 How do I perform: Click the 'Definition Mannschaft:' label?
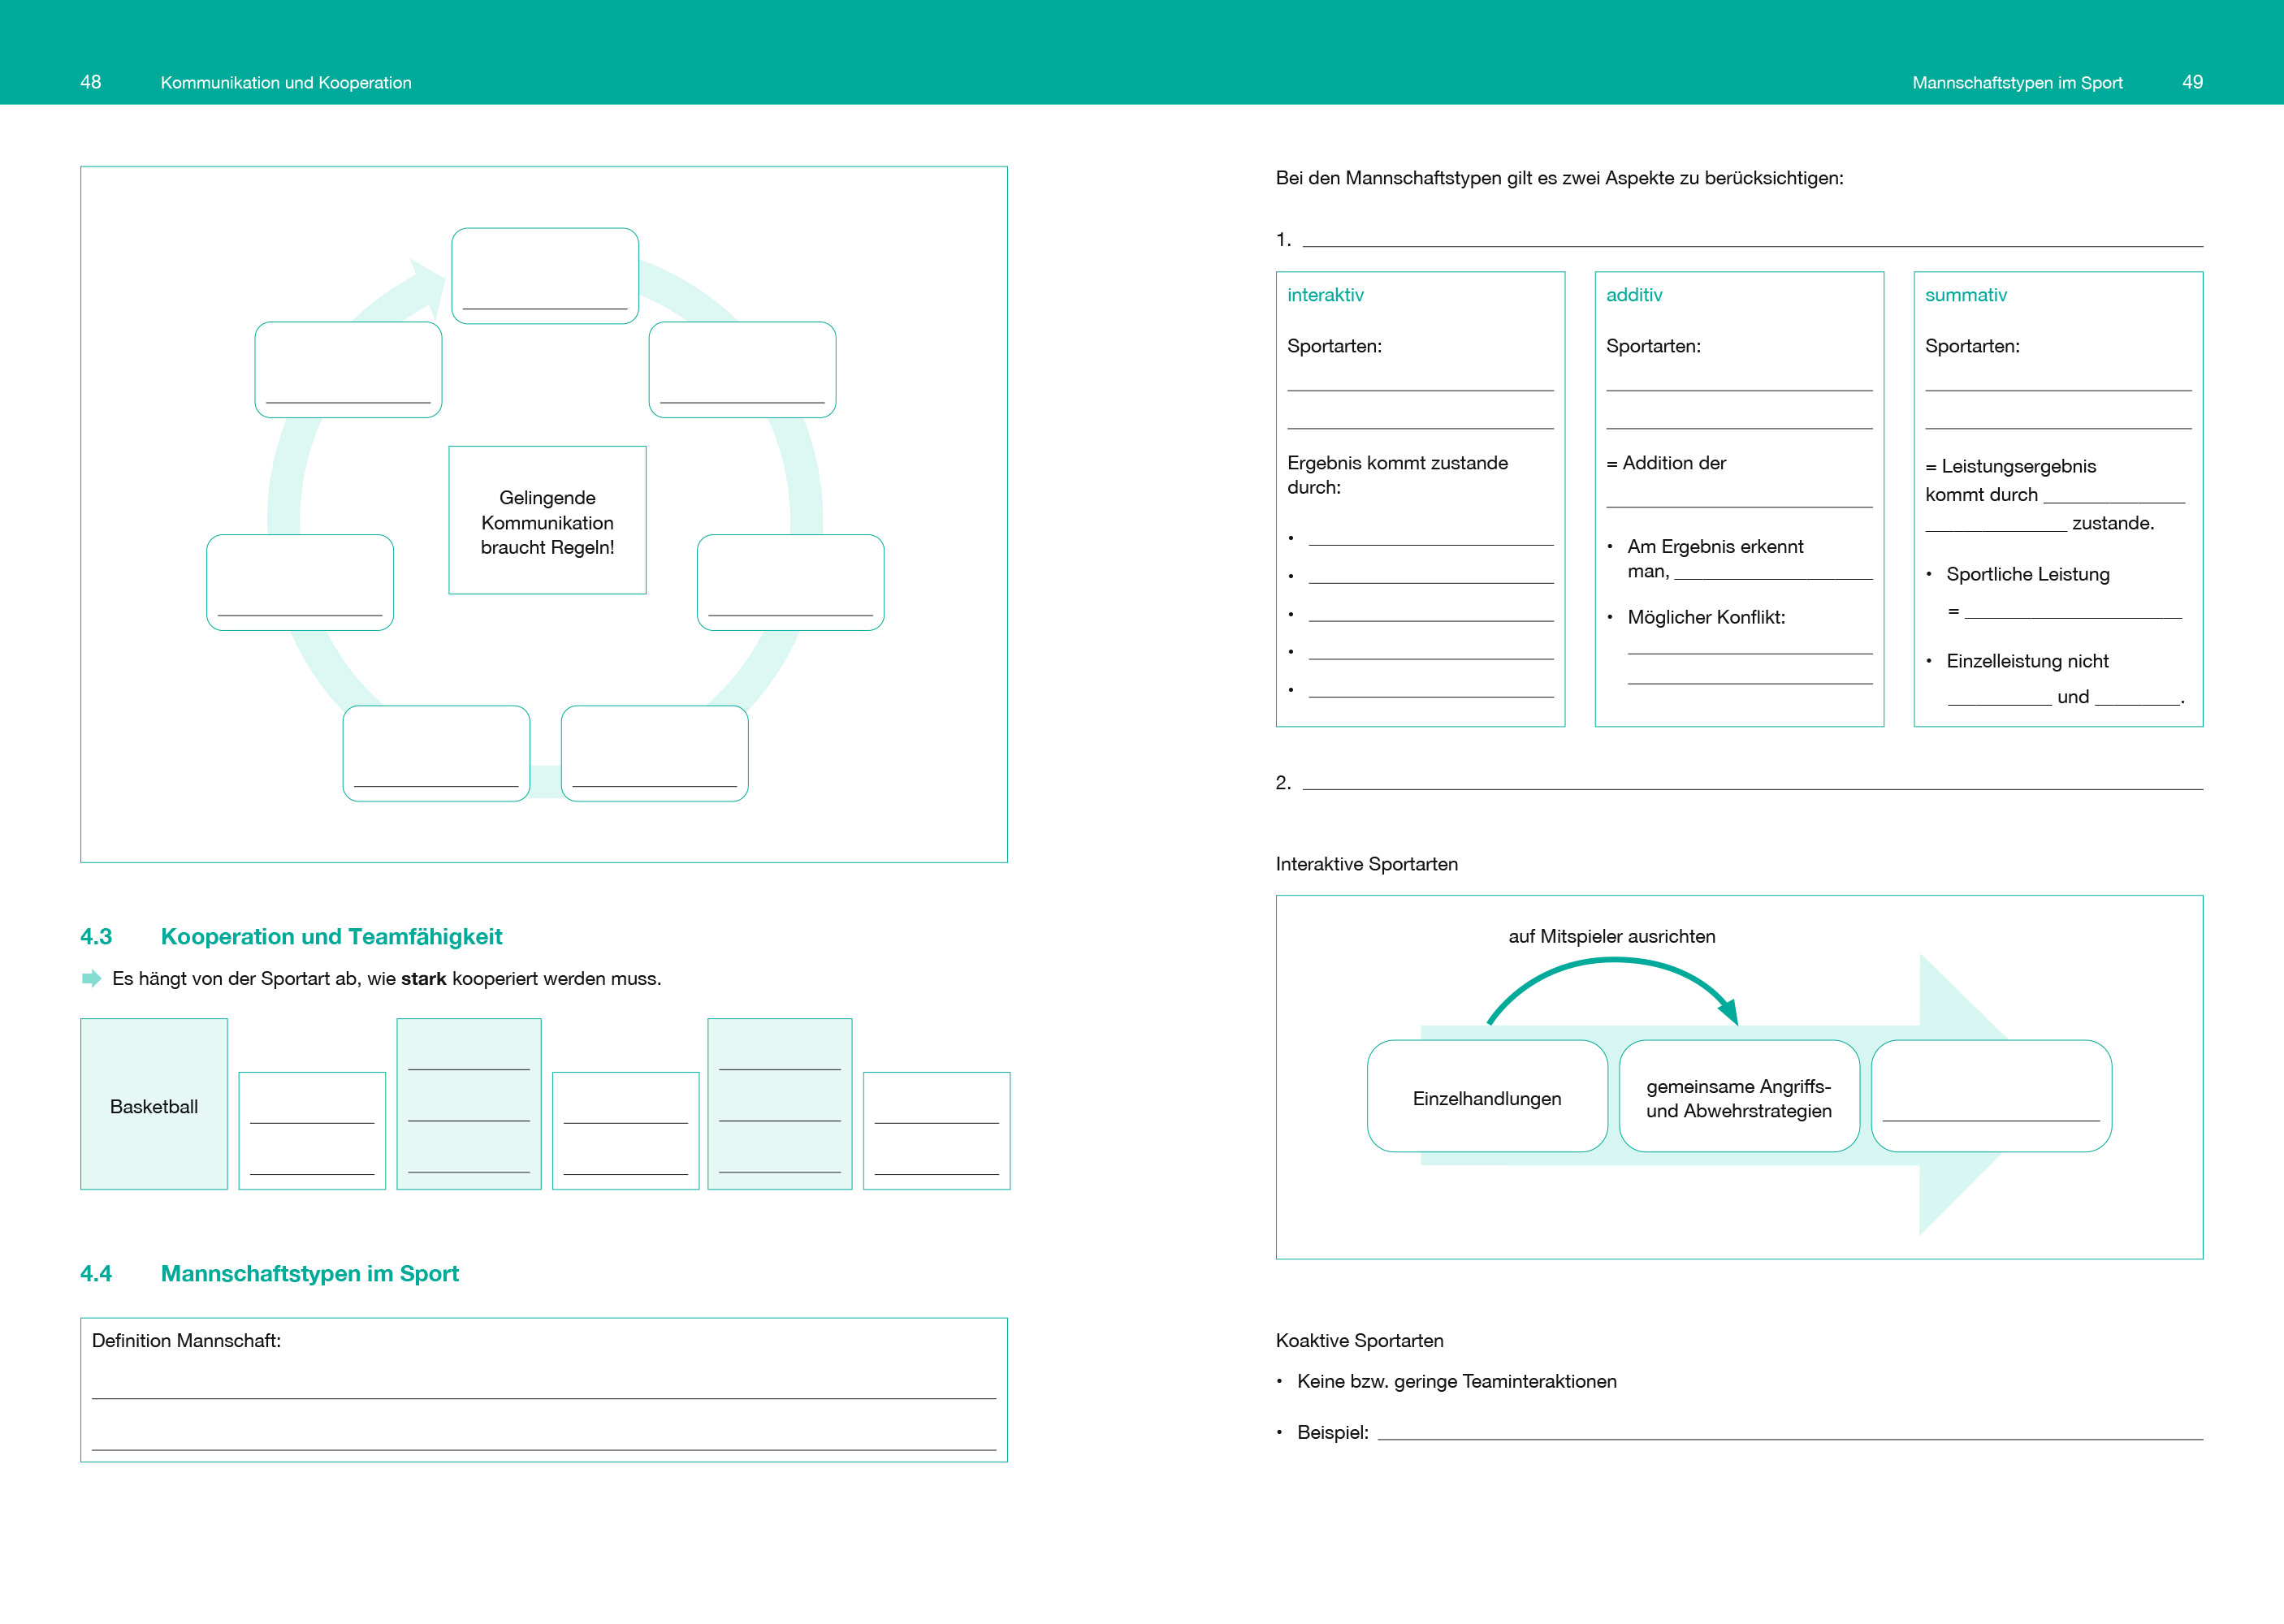click(186, 1340)
